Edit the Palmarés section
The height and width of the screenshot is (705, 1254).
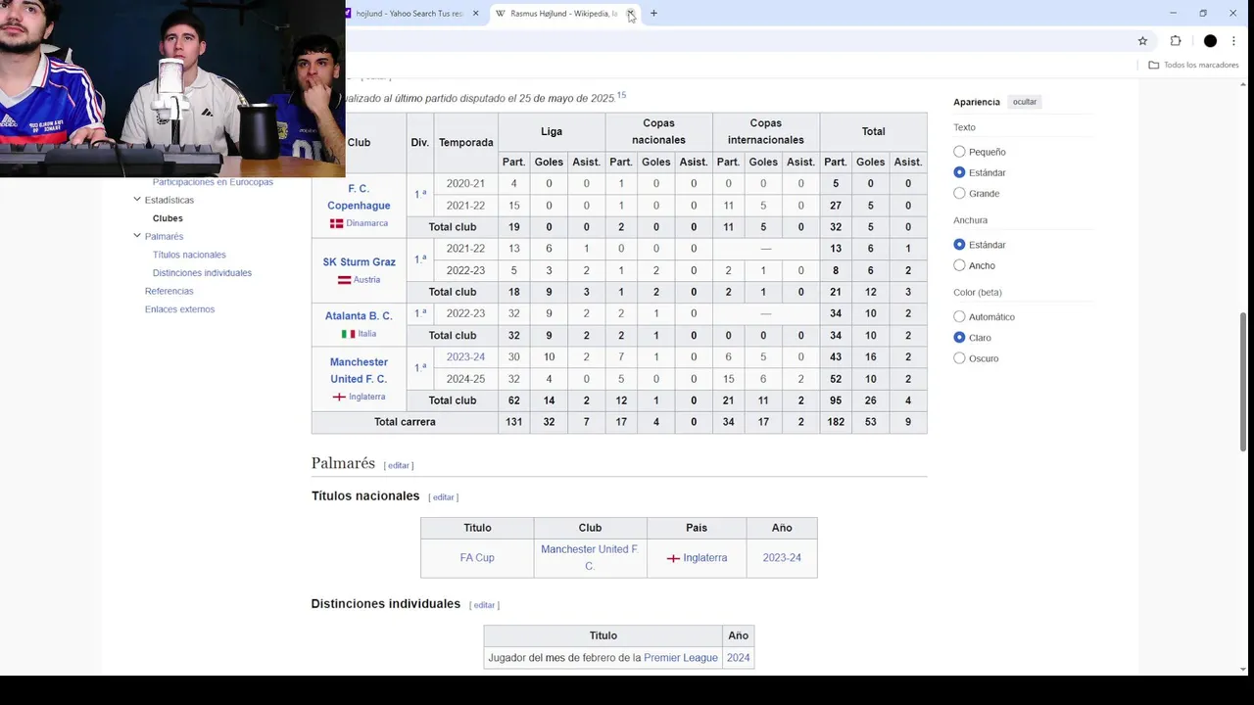(x=399, y=466)
